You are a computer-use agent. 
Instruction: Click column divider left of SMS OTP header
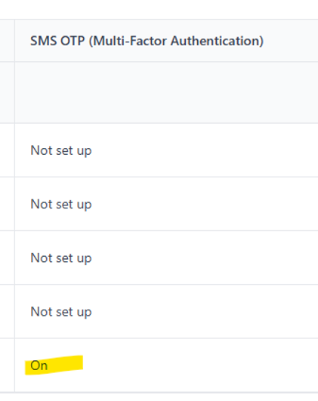point(14,41)
